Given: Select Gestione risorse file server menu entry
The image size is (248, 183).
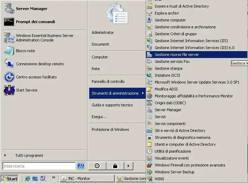Looking at the screenshot, I should (x=197, y=55).
